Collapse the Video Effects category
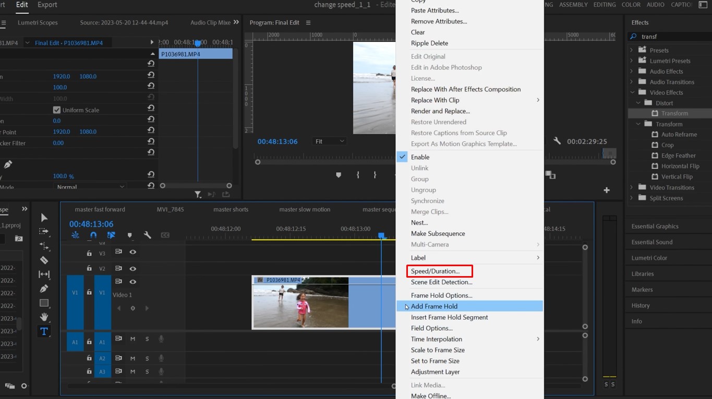The height and width of the screenshot is (399, 712). [x=631, y=92]
